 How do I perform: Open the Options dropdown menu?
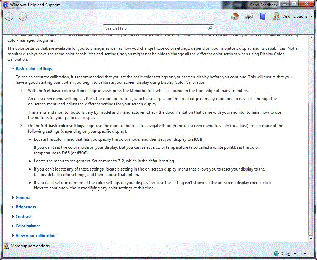pyautogui.click(x=303, y=16)
